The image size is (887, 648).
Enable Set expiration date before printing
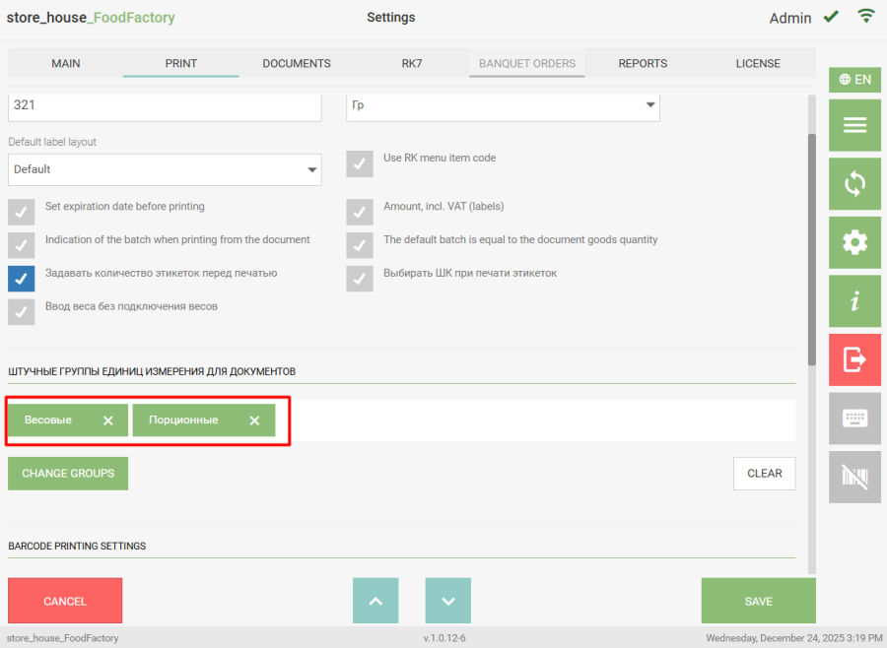[x=22, y=213]
